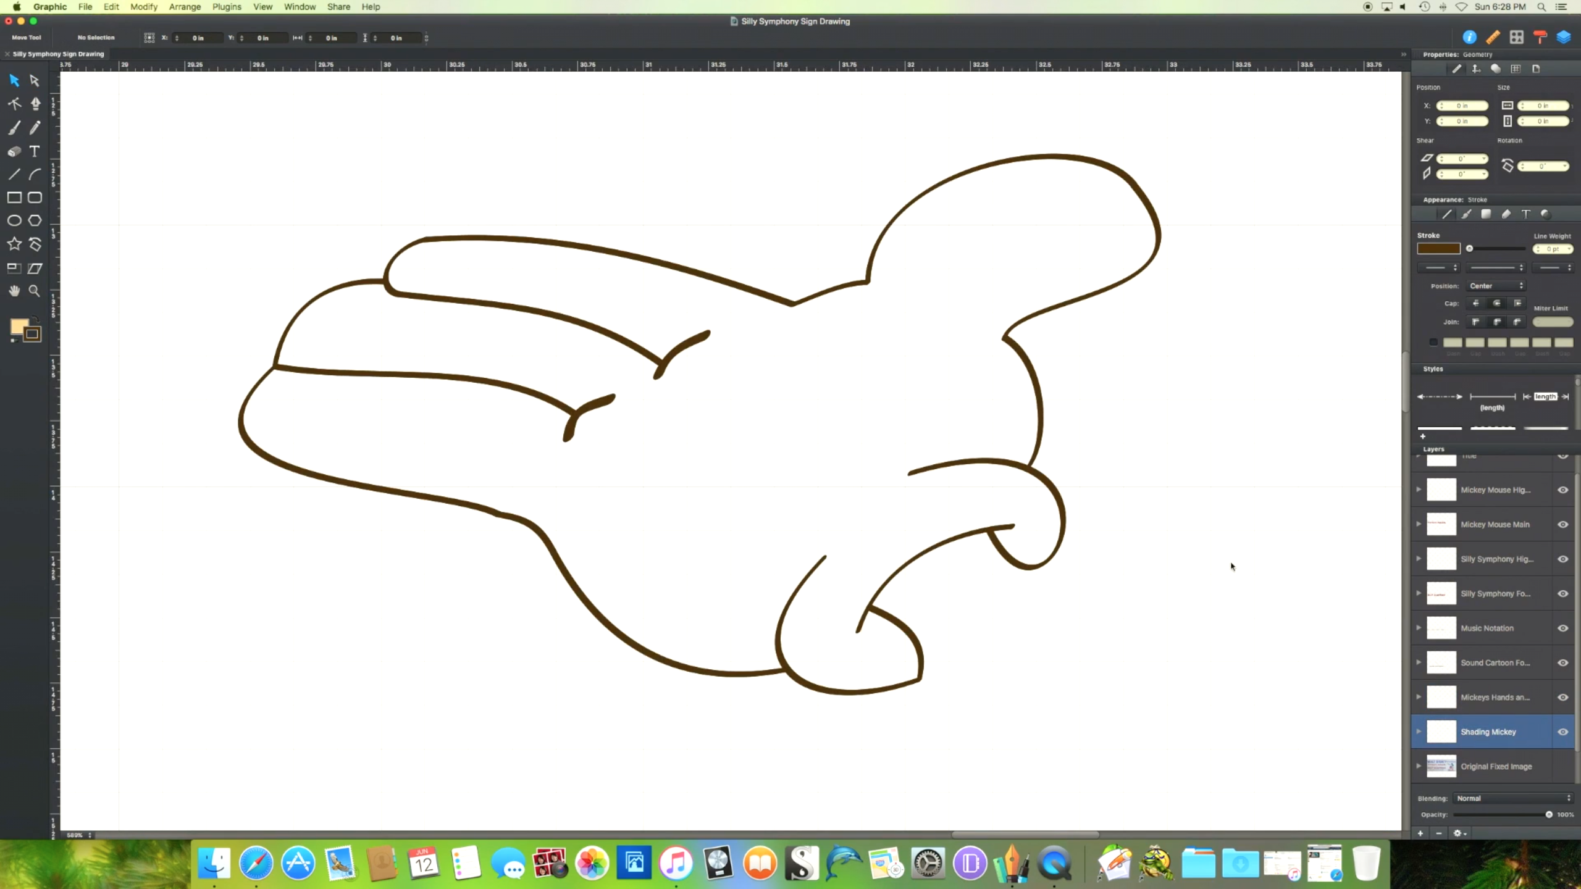Open the Modify menu
The height and width of the screenshot is (889, 1581).
pos(144,7)
